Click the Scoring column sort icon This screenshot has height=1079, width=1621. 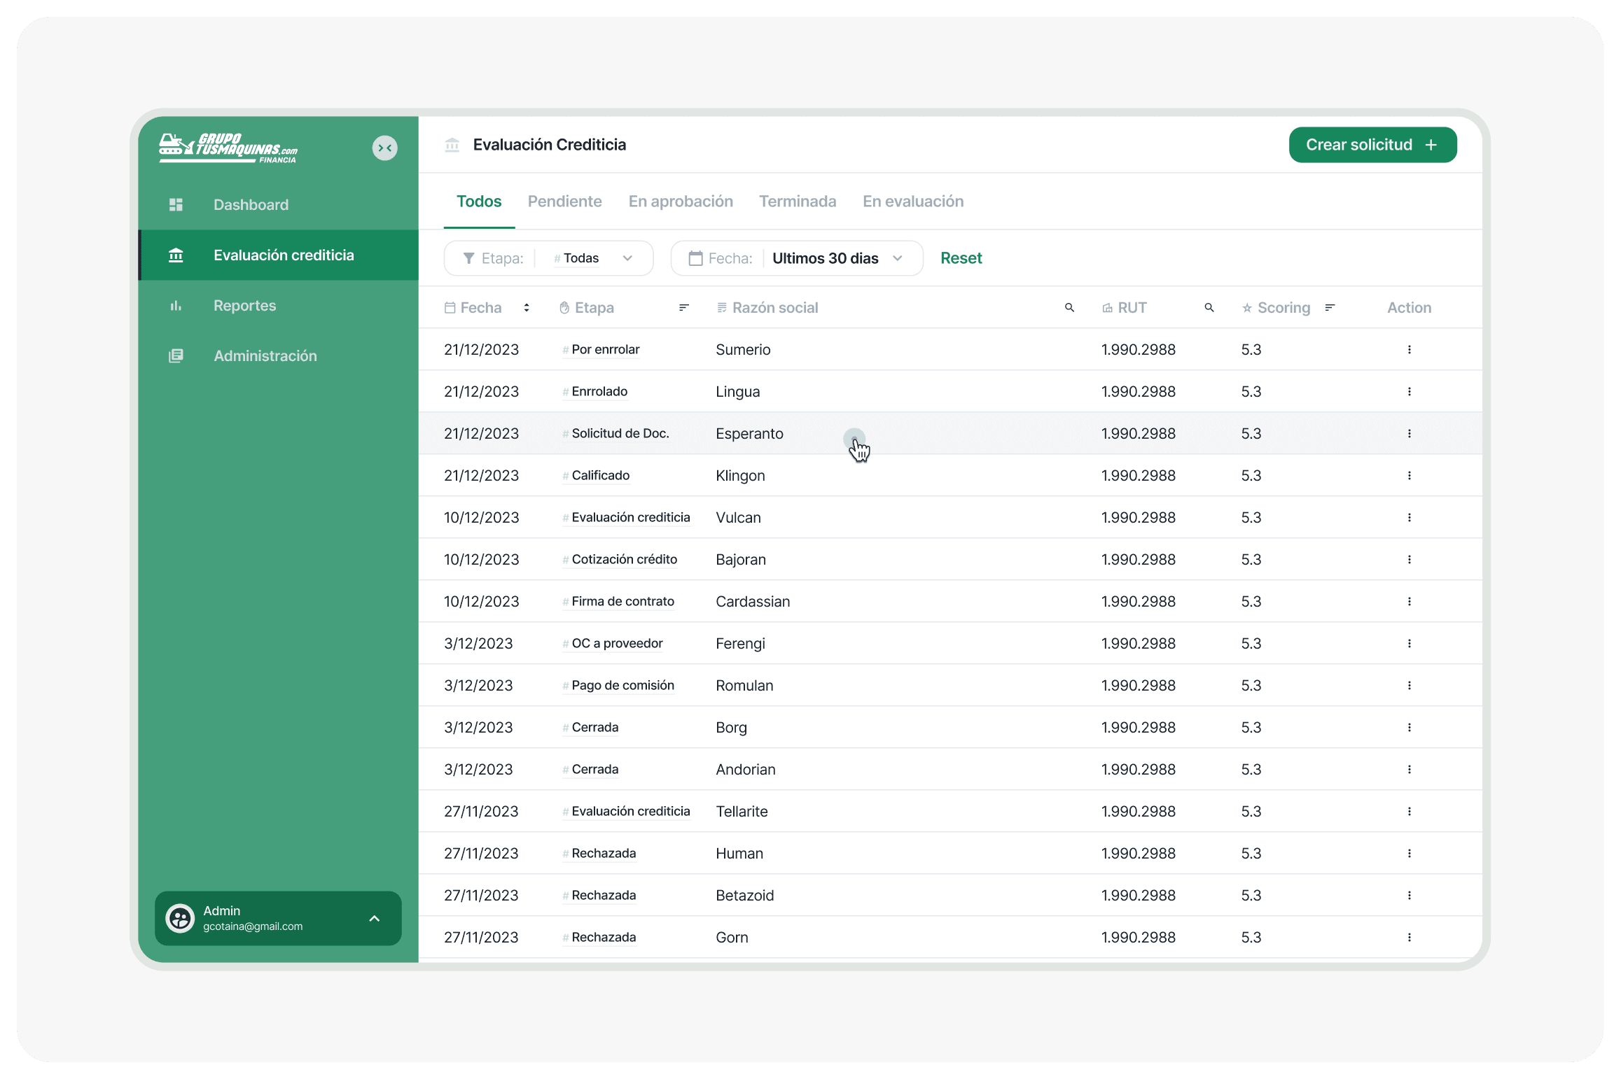click(x=1330, y=307)
